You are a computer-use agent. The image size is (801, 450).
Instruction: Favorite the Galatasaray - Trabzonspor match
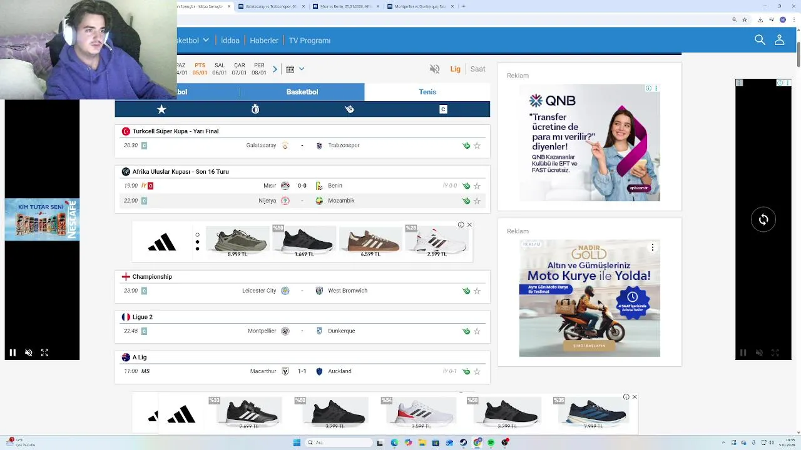point(477,146)
